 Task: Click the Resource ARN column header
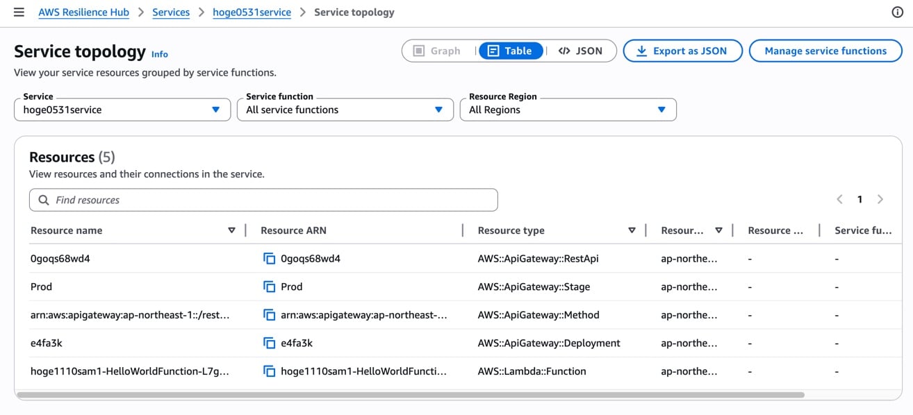[x=293, y=230]
